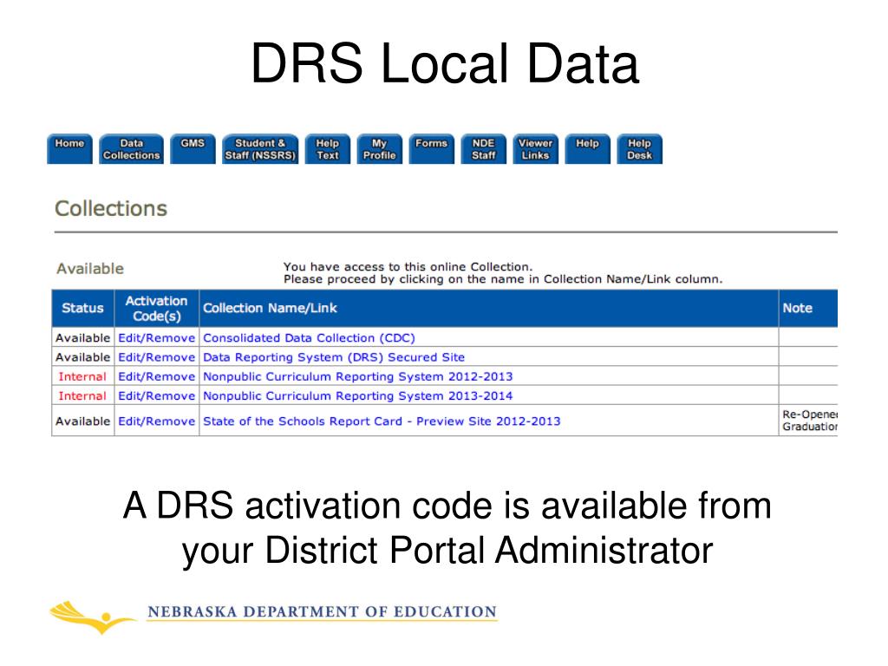Open the Help Text tab
The width and height of the screenshot is (888, 666).
(x=327, y=149)
